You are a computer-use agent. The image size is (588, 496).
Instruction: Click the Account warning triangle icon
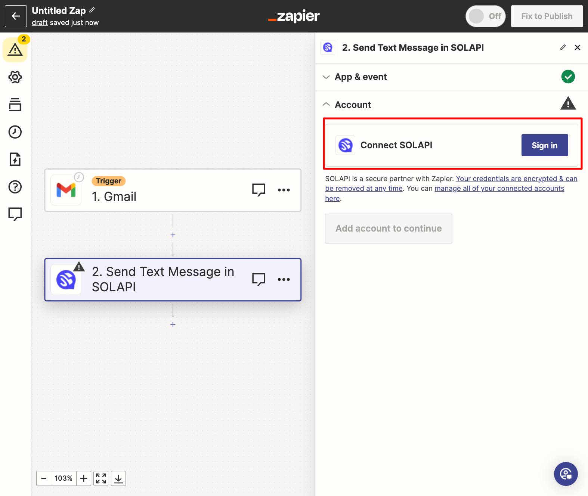tap(568, 103)
